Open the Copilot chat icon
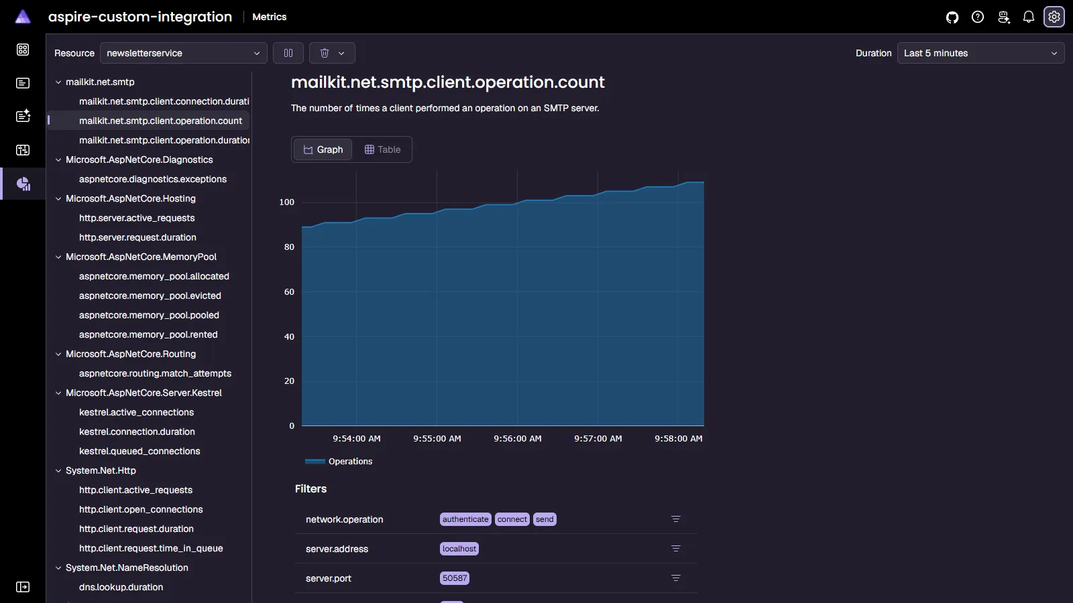The image size is (1073, 603). tap(1003, 17)
